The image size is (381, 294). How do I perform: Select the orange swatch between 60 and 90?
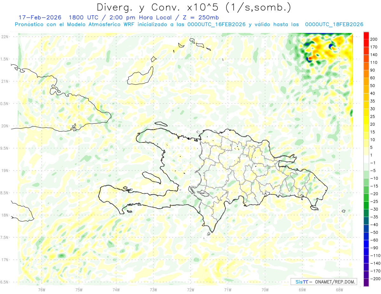point(366,74)
